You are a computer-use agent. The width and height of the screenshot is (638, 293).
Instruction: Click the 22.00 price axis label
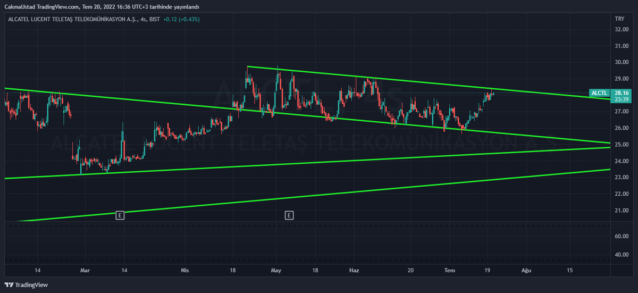pyautogui.click(x=621, y=194)
